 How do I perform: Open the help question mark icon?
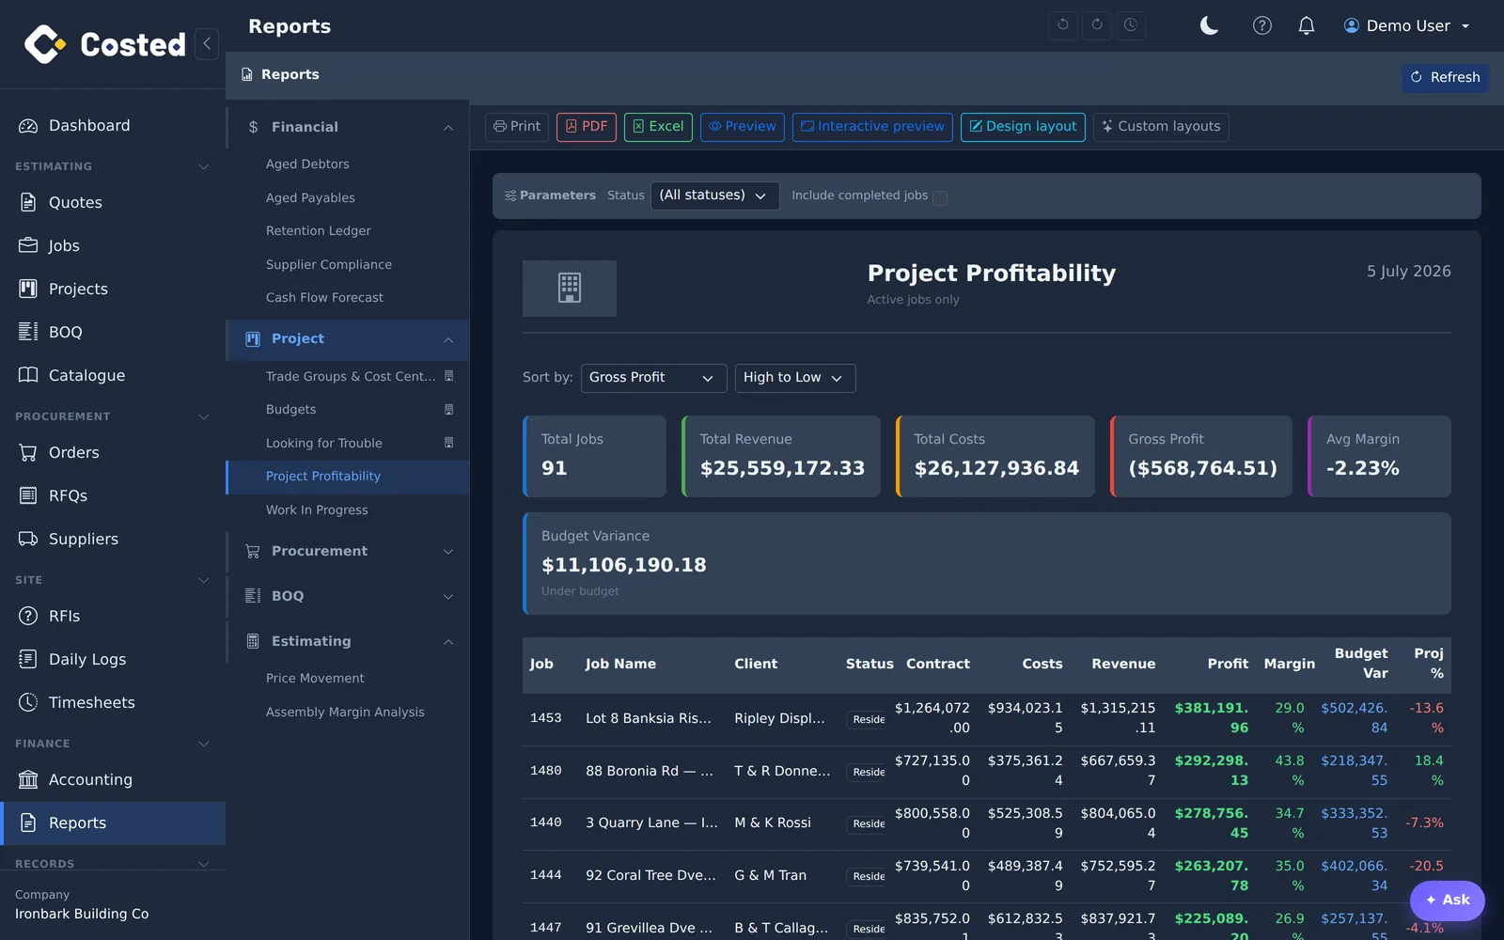1262,25
